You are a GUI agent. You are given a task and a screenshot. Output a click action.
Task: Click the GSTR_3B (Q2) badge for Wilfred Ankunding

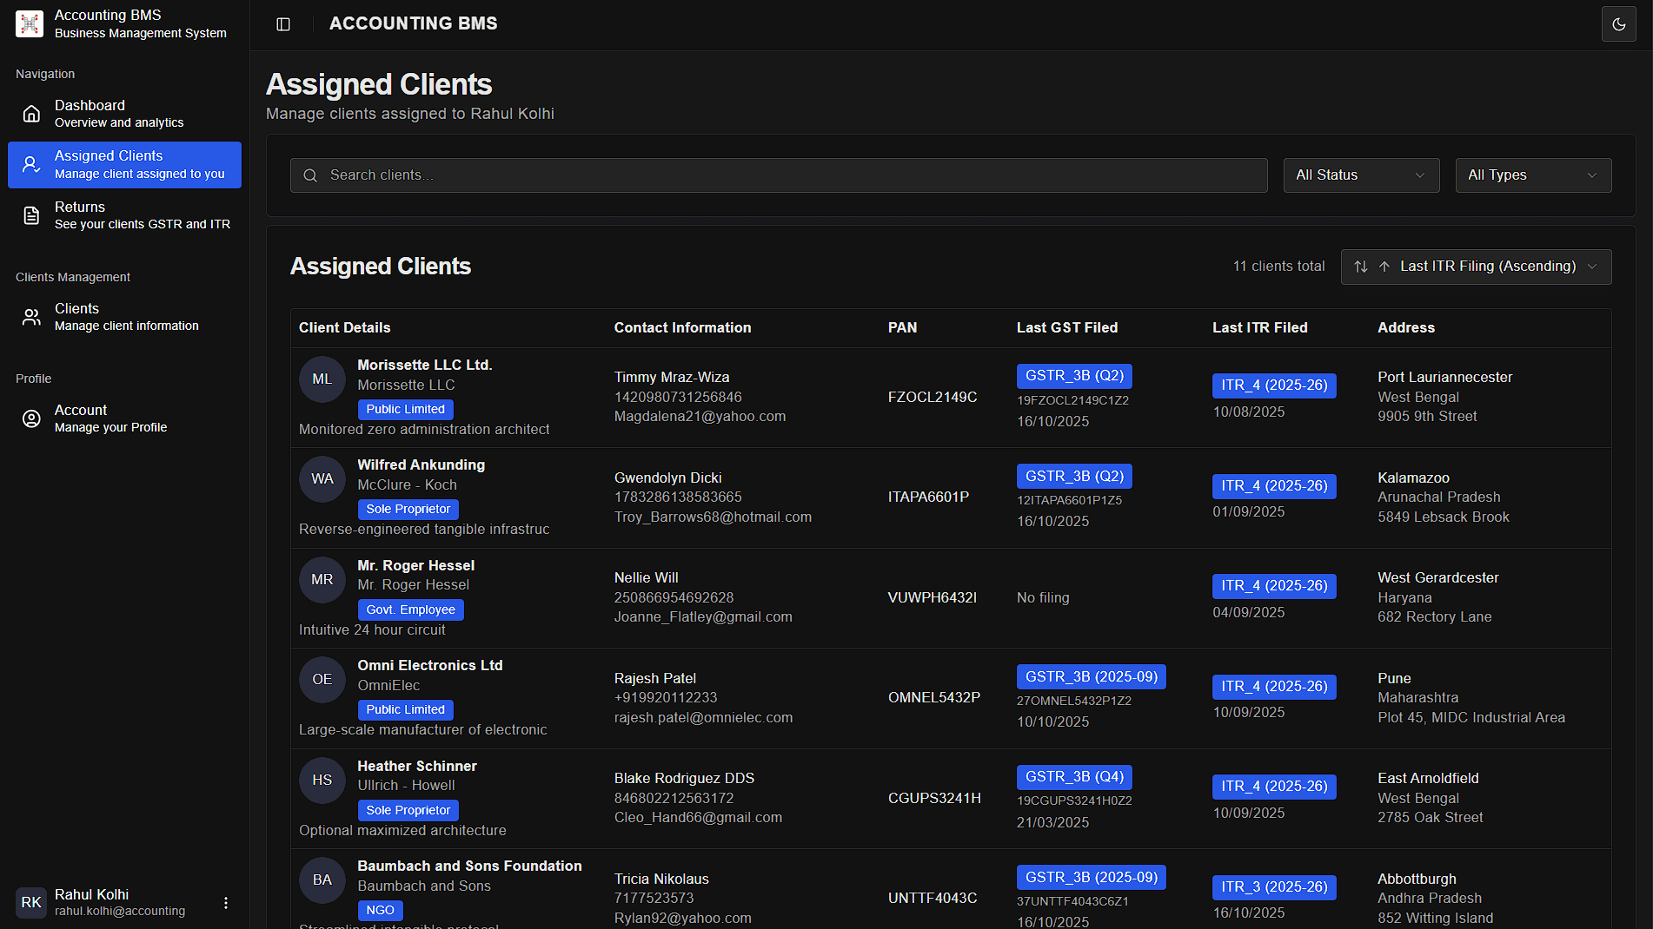(1074, 476)
